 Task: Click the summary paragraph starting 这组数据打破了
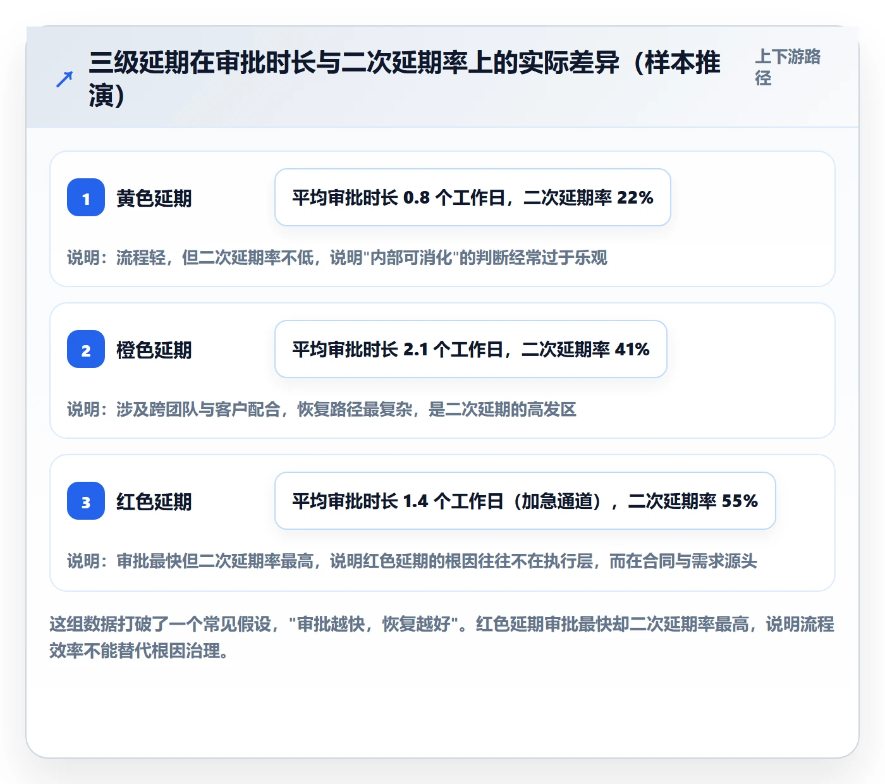point(442,637)
